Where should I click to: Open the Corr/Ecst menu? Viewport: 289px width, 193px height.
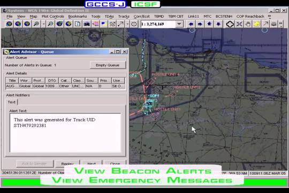(x=141, y=17)
